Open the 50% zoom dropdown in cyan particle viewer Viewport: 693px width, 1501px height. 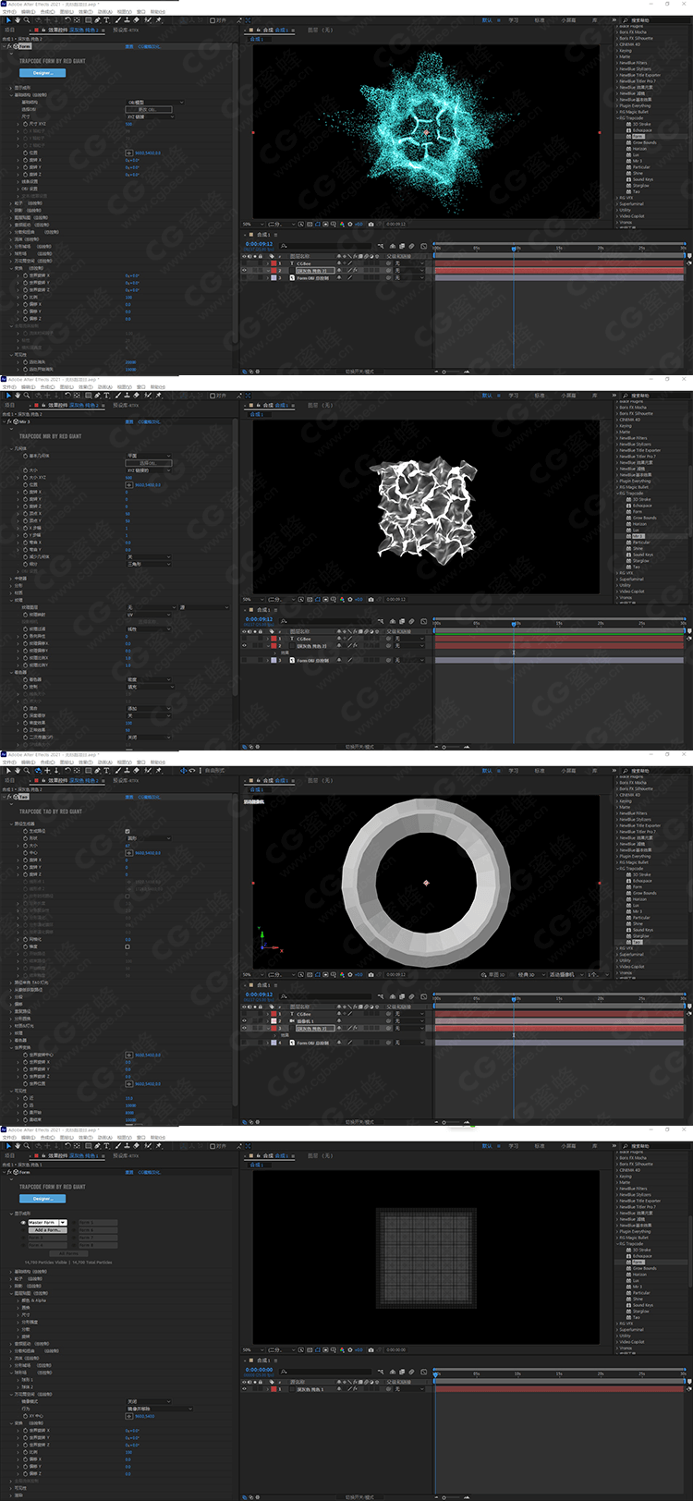pyautogui.click(x=253, y=224)
